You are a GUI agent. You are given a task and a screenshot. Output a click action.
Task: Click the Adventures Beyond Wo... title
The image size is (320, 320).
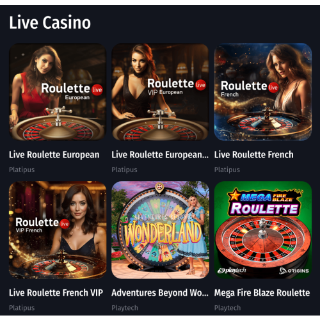point(160,292)
